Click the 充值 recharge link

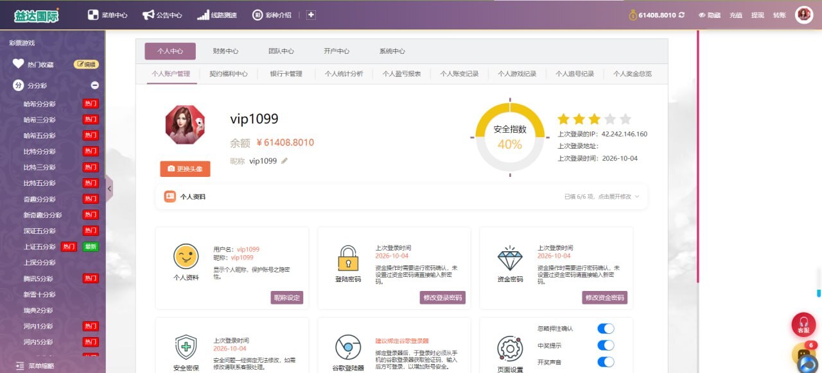coord(736,15)
